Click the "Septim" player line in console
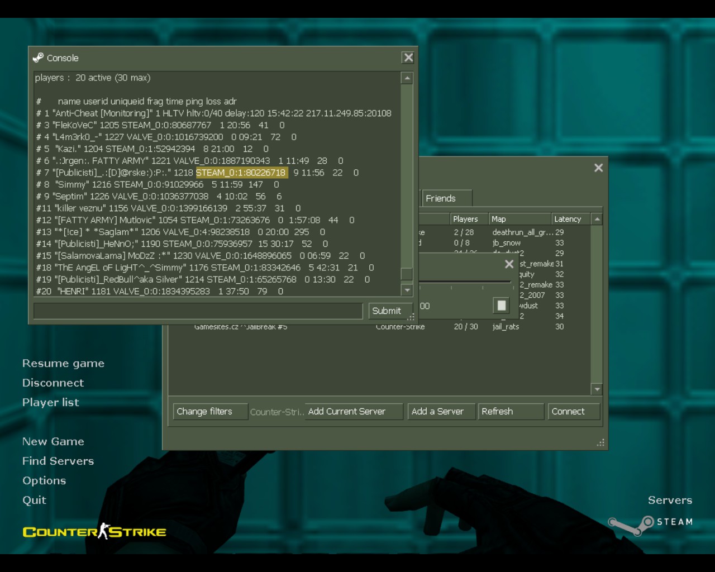 coord(159,197)
